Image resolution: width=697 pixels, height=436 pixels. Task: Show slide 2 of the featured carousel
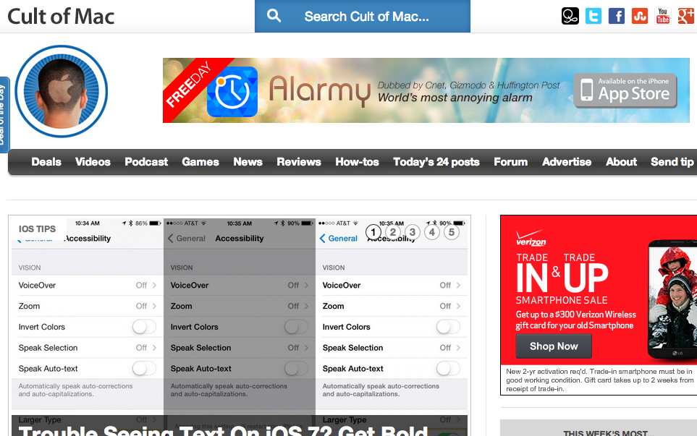(x=393, y=232)
